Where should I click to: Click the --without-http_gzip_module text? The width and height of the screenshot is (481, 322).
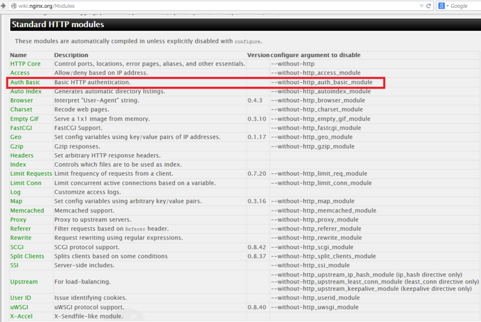coord(313,146)
